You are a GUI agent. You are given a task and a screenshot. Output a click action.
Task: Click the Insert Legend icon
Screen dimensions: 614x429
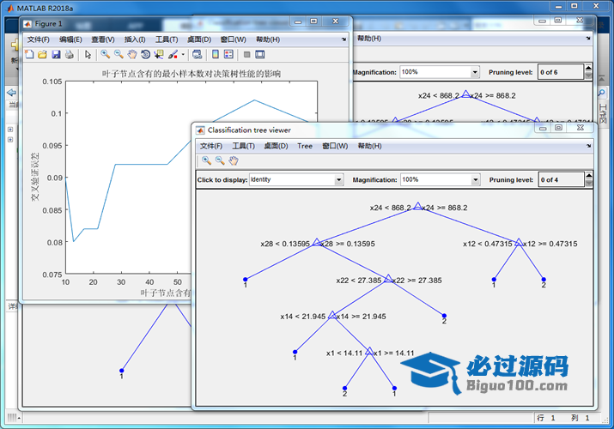228,54
